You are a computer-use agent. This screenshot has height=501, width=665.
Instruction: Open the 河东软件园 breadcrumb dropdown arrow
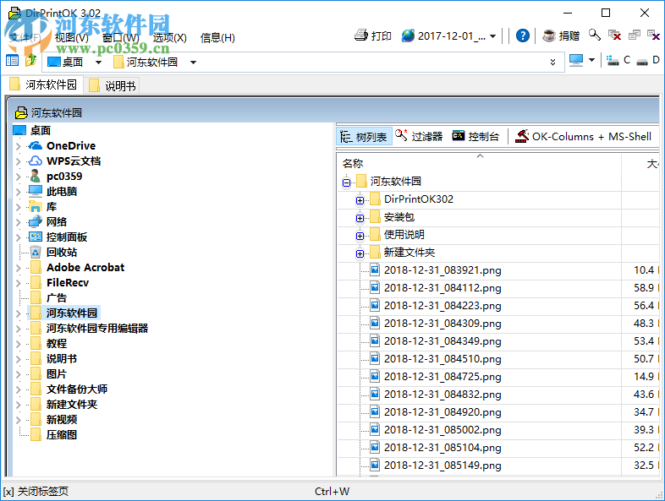[x=194, y=63]
